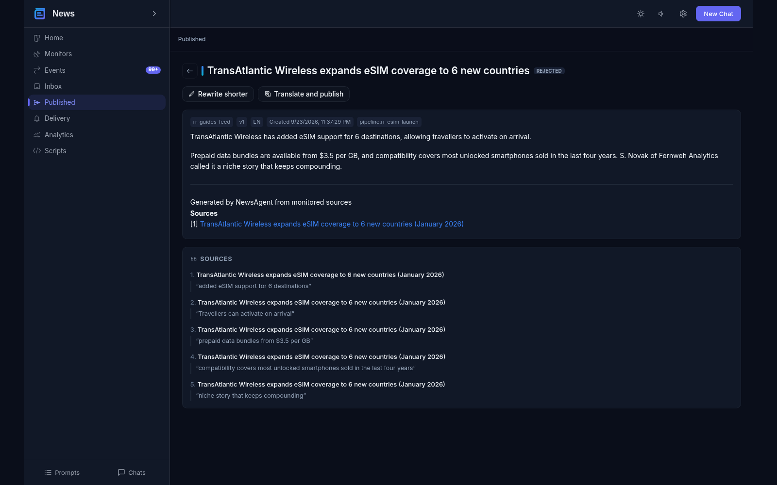Click the EN language tag
This screenshot has height=485, width=777.
tap(257, 122)
